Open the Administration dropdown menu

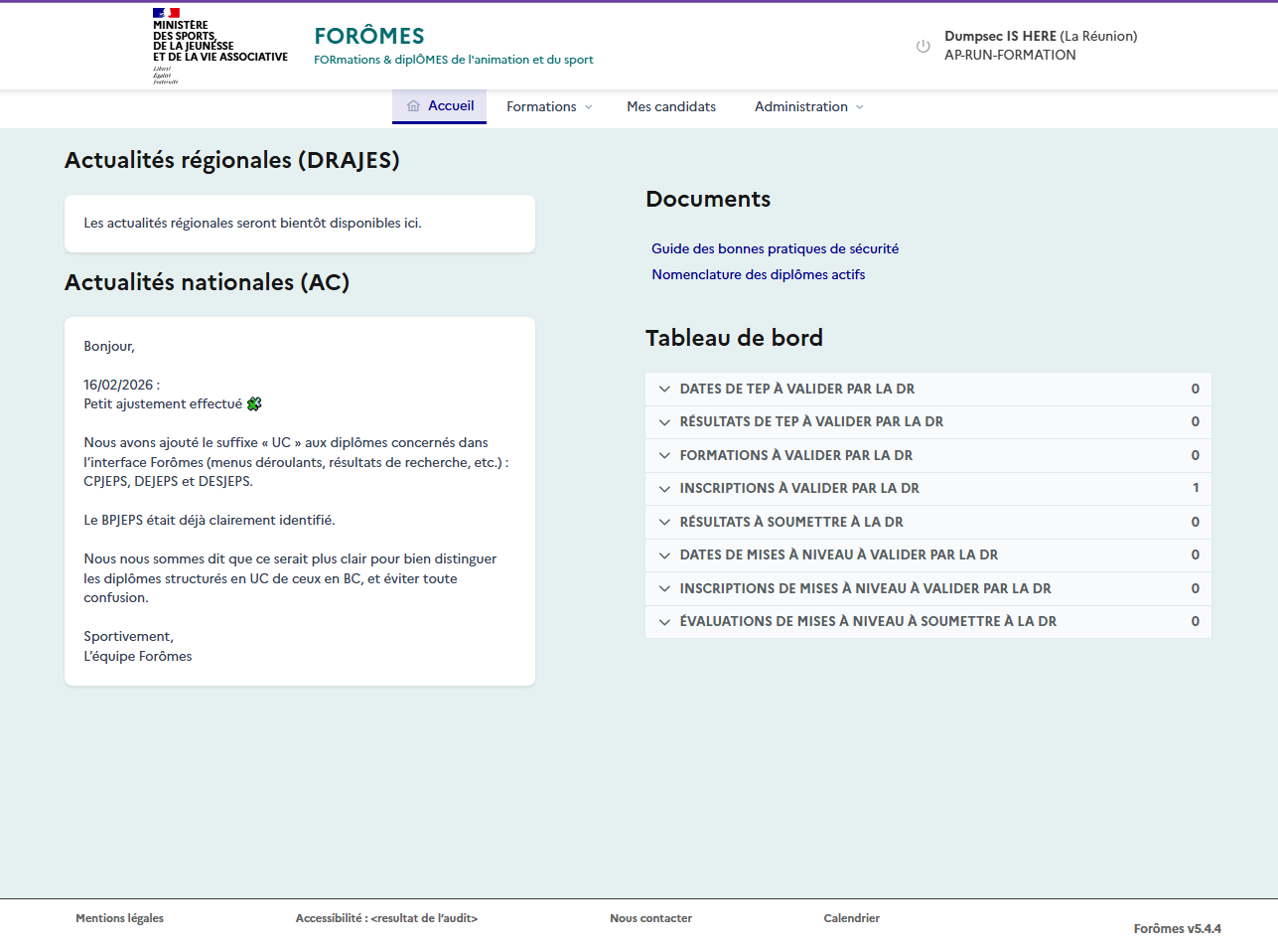coord(808,107)
